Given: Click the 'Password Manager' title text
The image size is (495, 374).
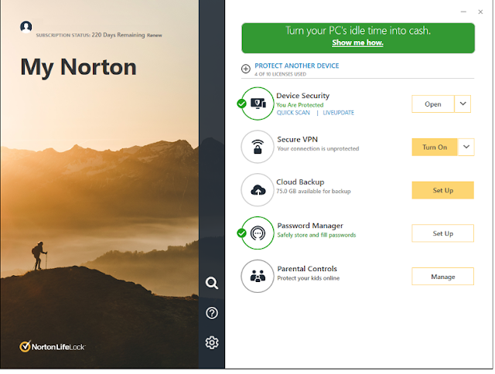Looking at the screenshot, I should 310,226.
